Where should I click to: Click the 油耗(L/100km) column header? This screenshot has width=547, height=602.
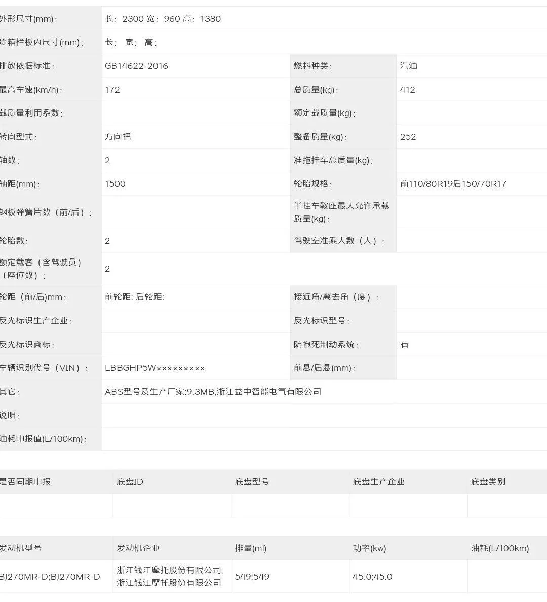click(x=500, y=548)
